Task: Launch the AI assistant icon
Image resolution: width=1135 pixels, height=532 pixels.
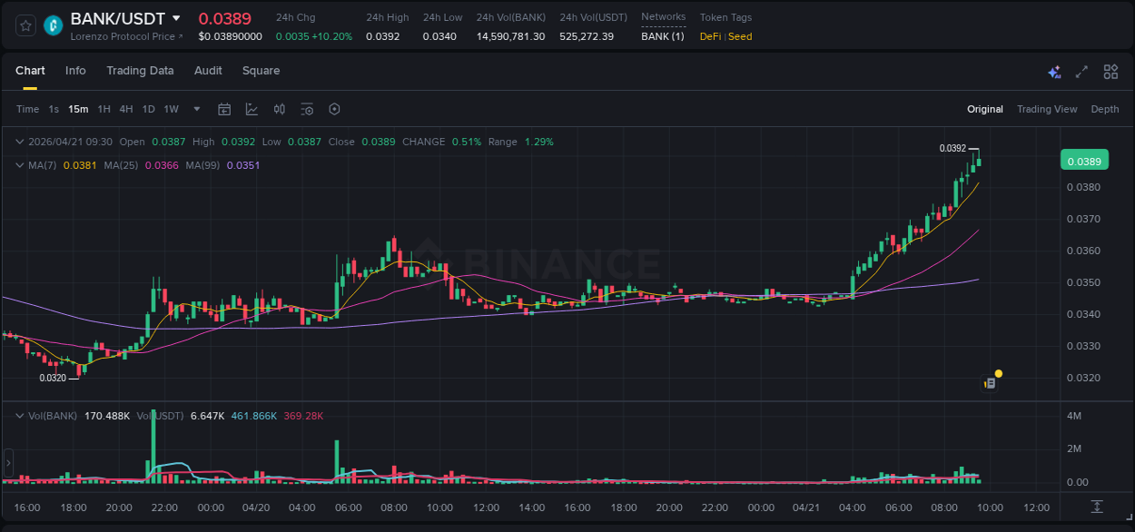Action: click(x=1053, y=71)
